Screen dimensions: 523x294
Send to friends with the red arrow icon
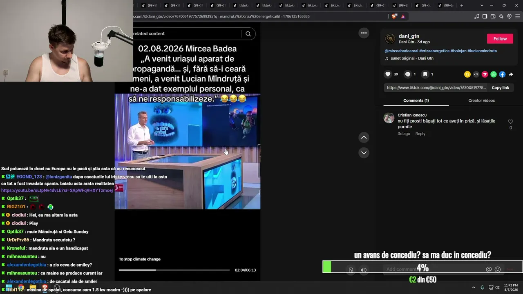click(x=485, y=74)
